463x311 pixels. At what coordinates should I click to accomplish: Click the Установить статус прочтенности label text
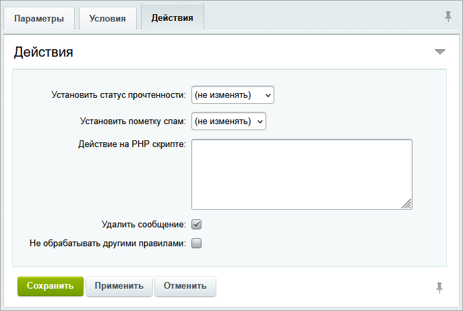click(118, 95)
